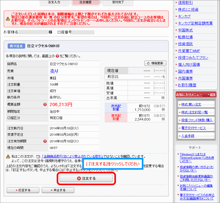This screenshot has height=203, width=220.
Task: Click the blue 売り value in 売買 row
Action: 54,71
